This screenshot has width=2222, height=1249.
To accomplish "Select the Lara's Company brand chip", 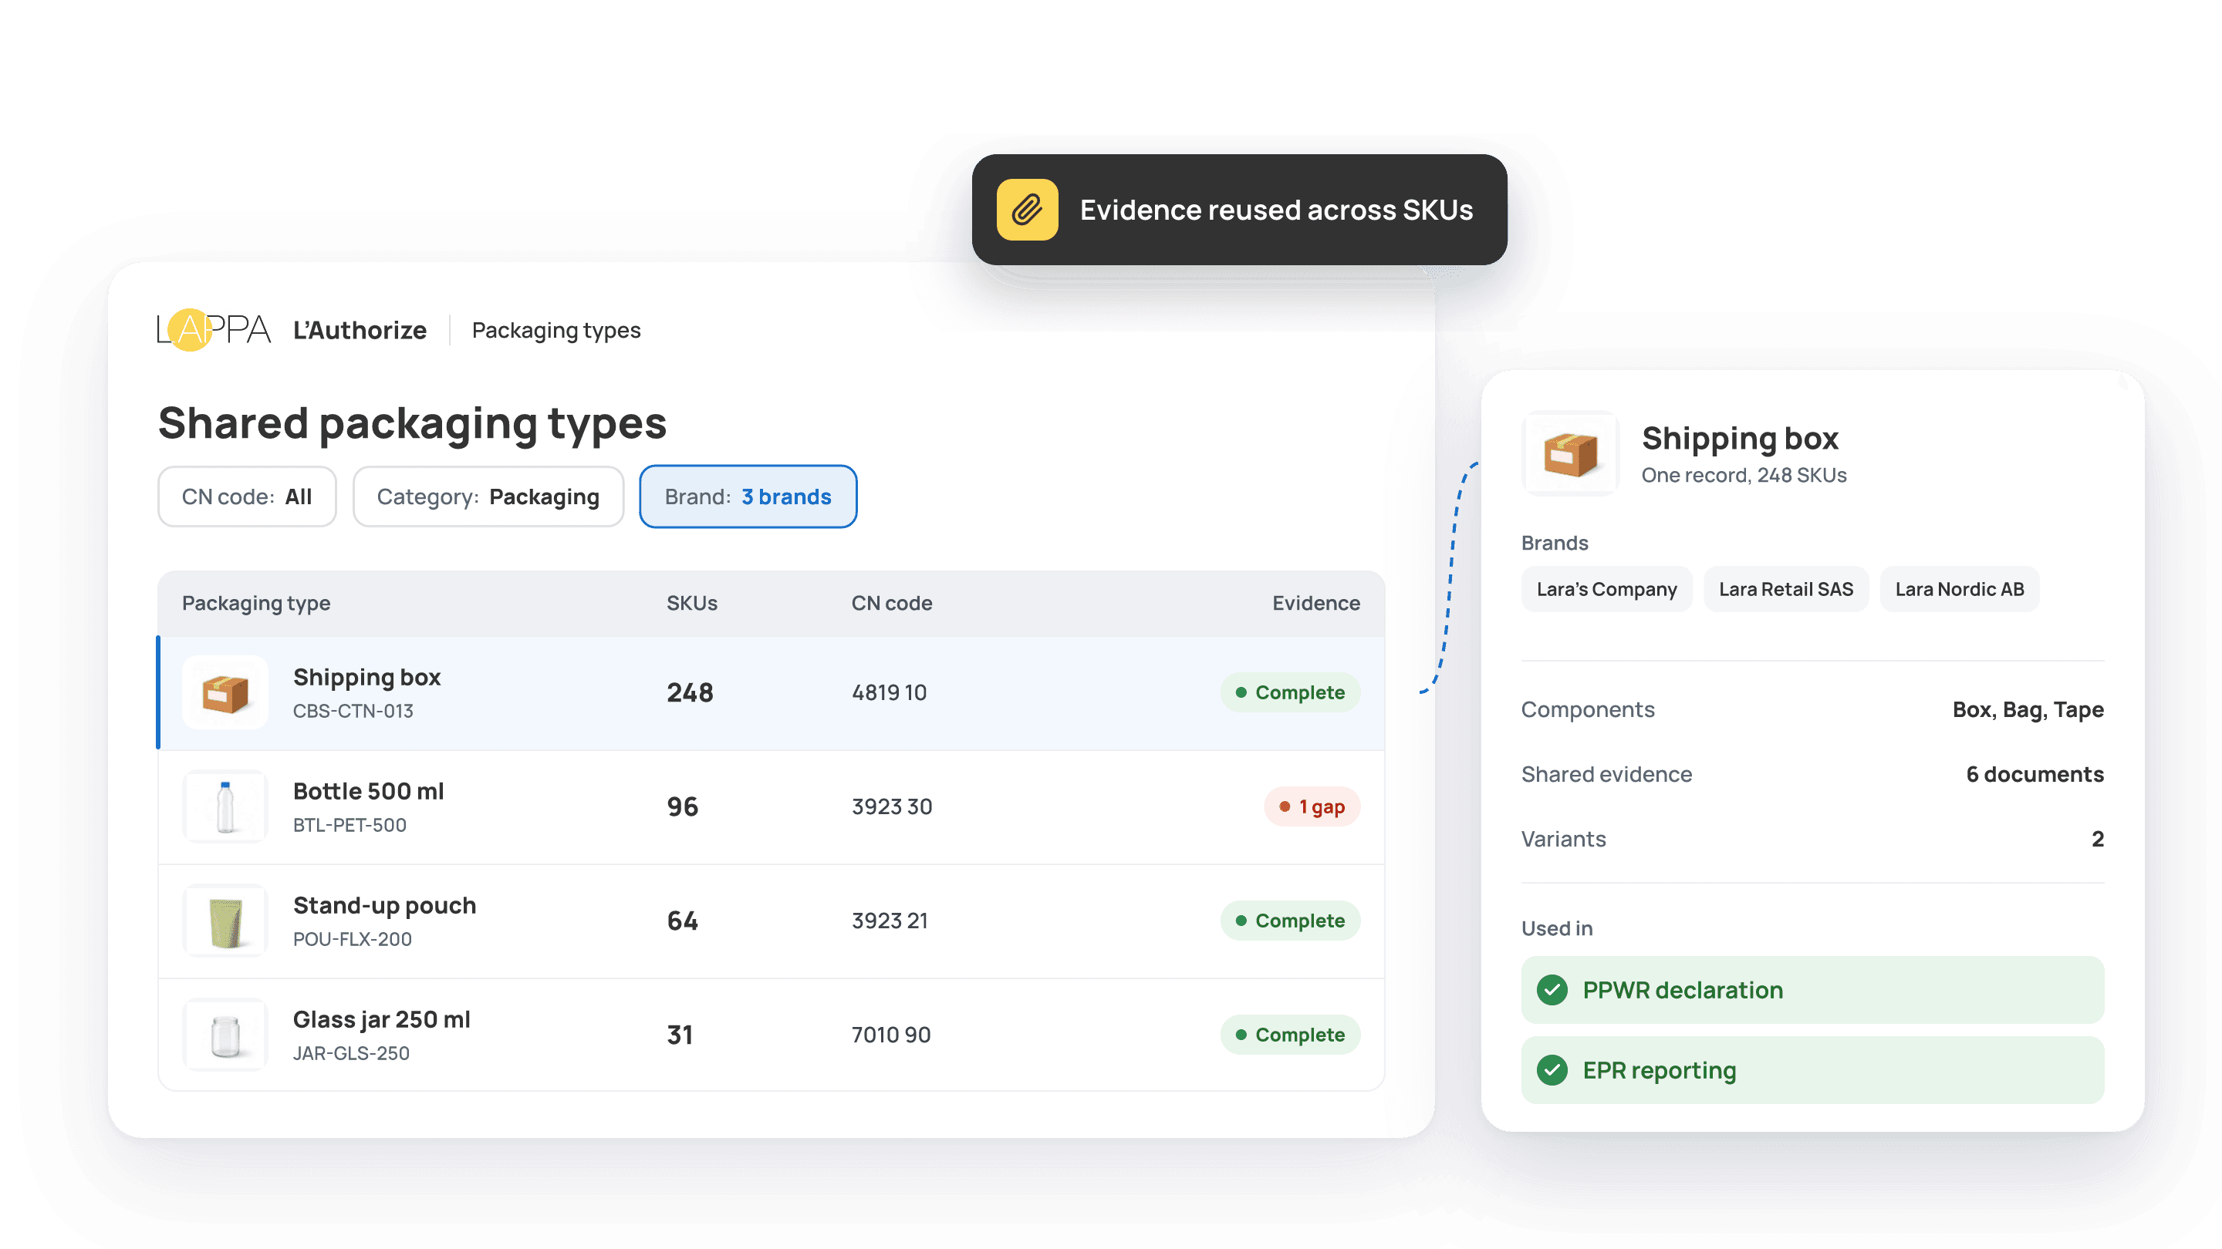I will [x=1606, y=589].
